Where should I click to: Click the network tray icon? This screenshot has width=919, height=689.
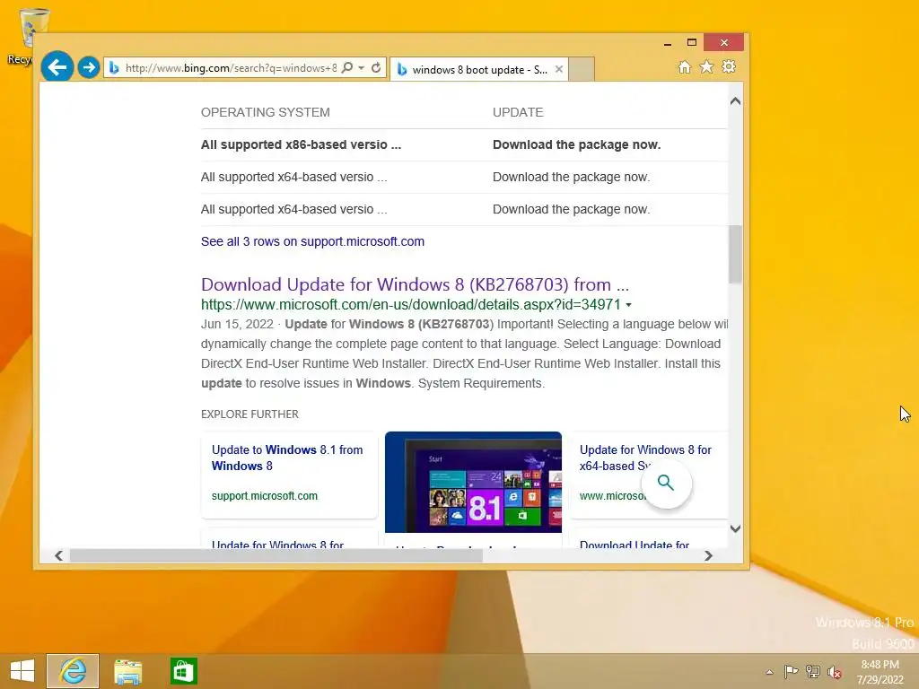point(813,671)
